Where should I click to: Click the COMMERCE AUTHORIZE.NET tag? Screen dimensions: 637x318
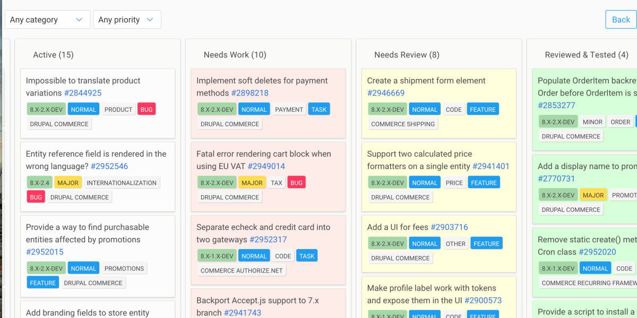243,270
